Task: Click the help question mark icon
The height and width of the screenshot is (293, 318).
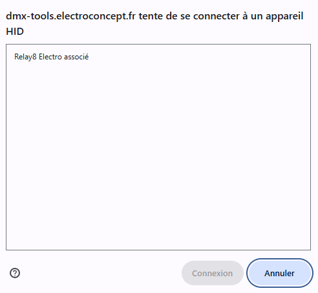Action: click(x=15, y=273)
